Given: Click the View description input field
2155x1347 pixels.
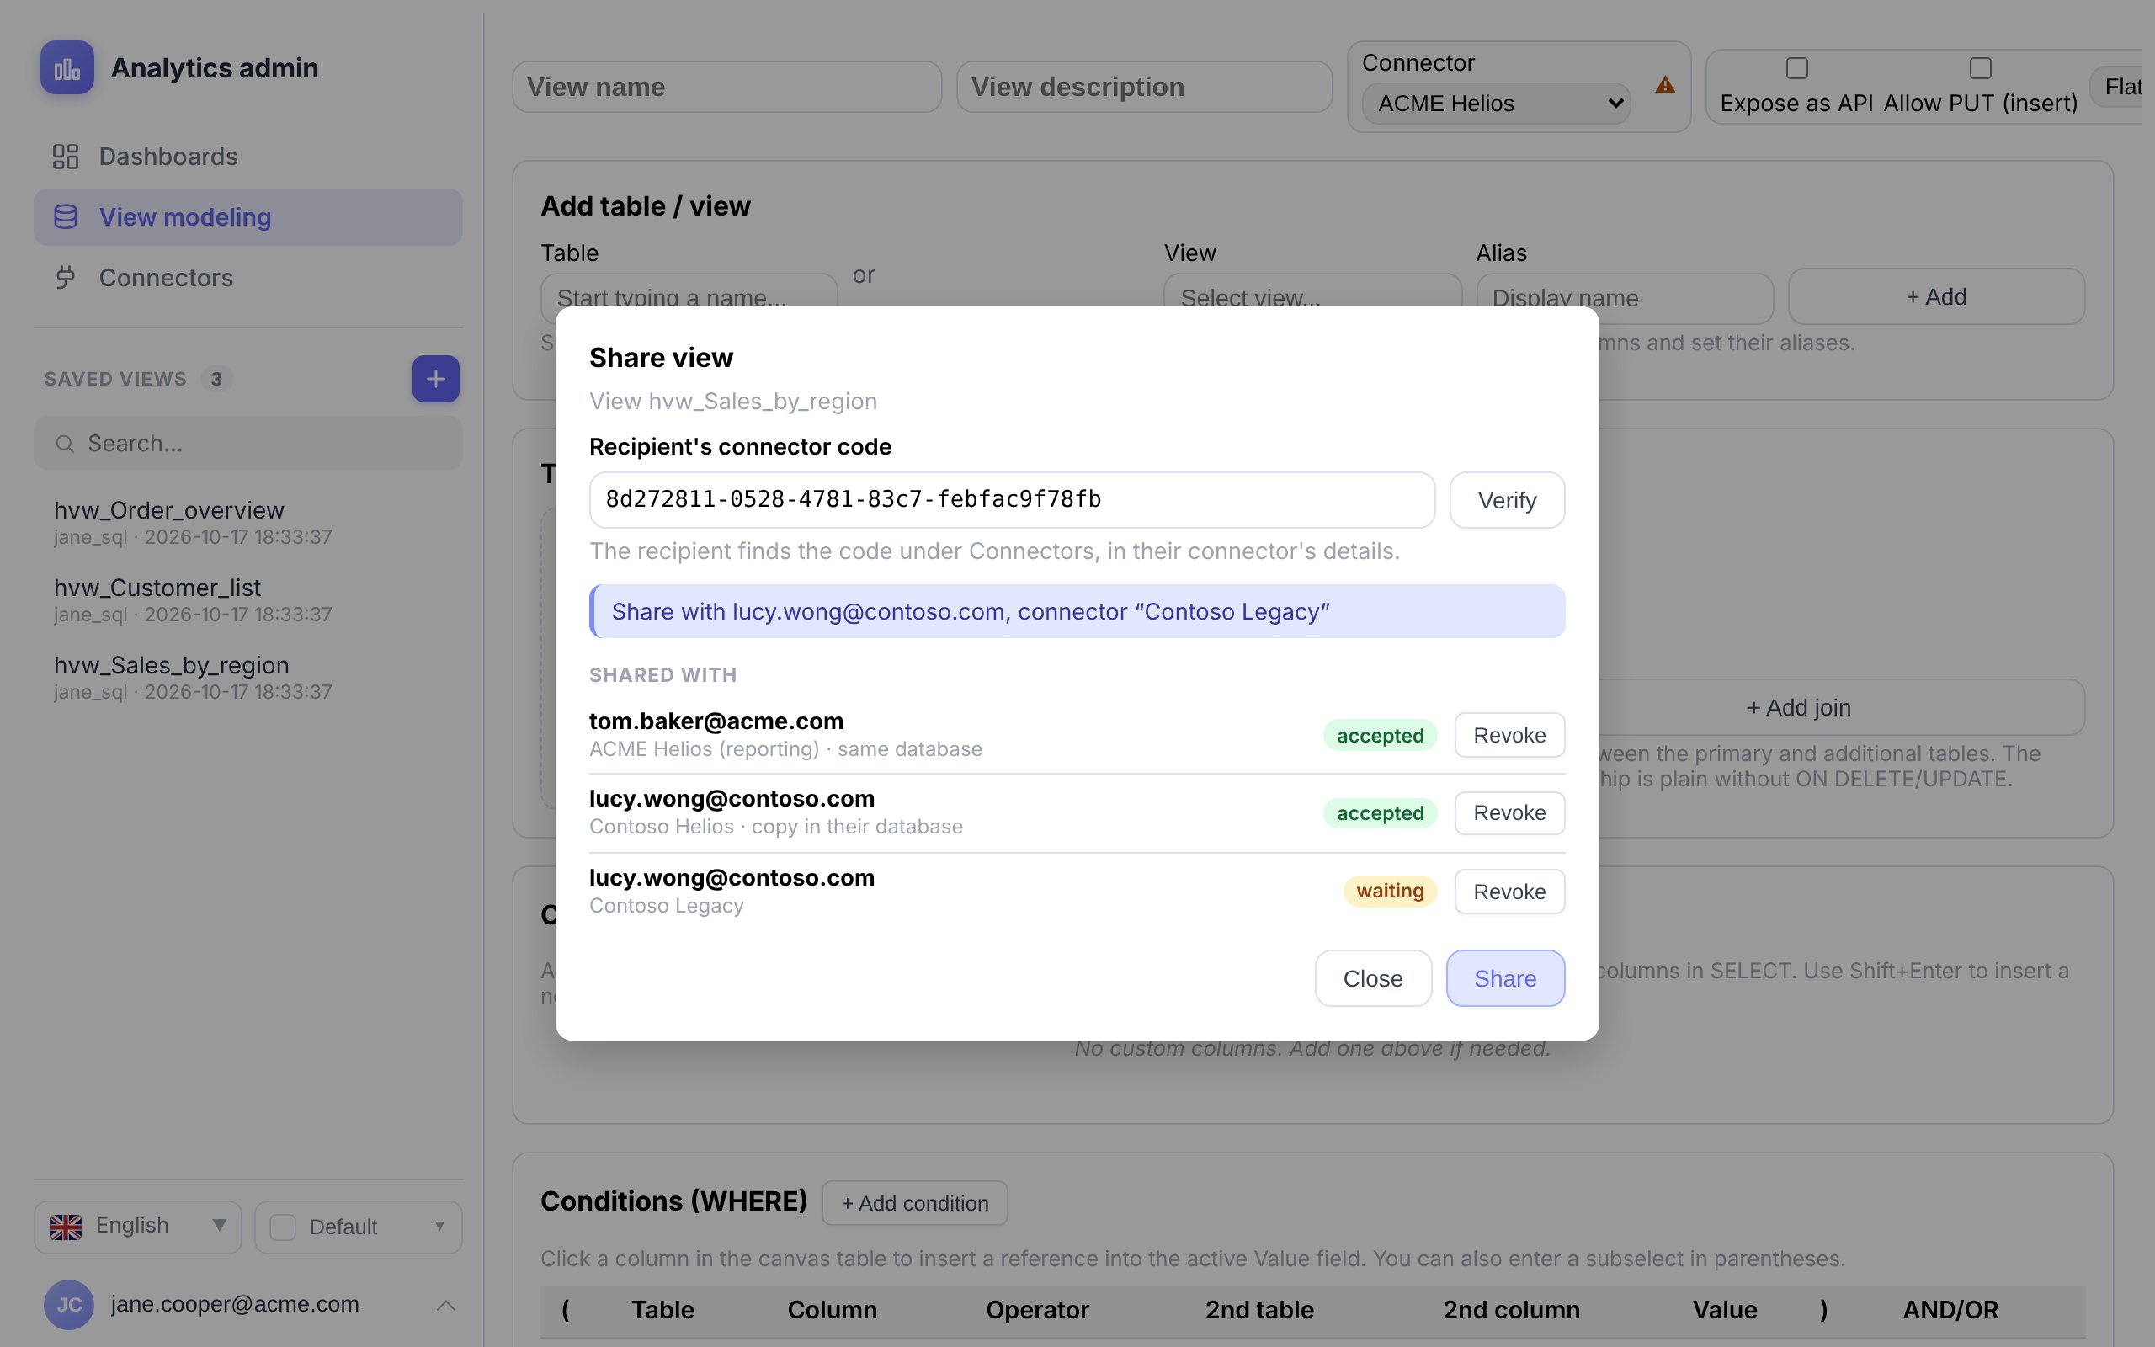Looking at the screenshot, I should [1144, 87].
